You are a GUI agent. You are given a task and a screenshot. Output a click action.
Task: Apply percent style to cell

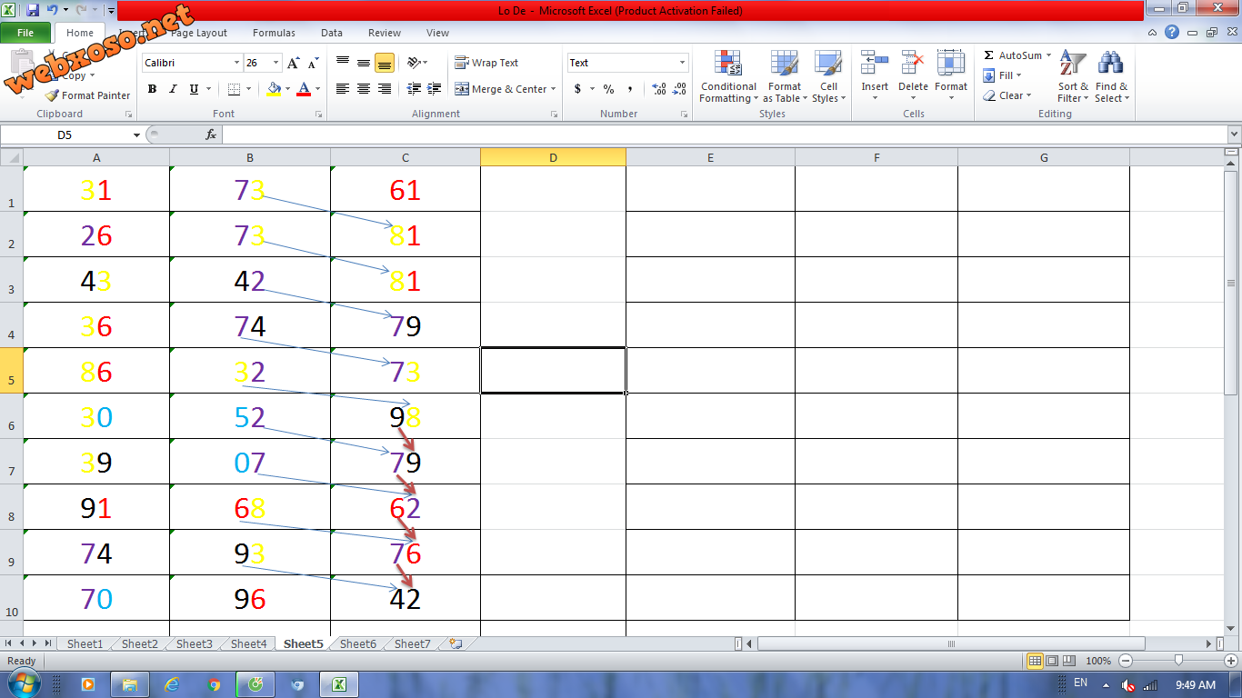point(608,89)
